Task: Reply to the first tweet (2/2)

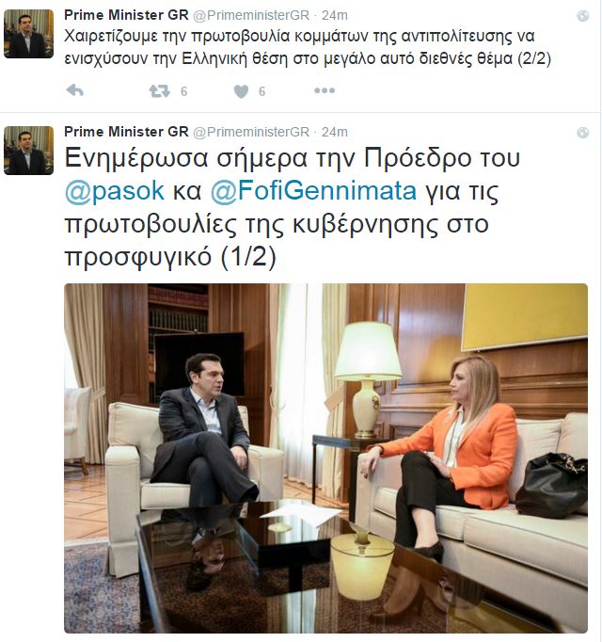Action: pyautogui.click(x=75, y=90)
